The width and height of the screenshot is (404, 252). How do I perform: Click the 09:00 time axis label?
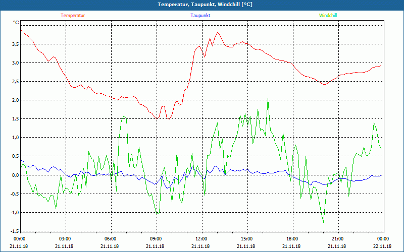[157, 239]
